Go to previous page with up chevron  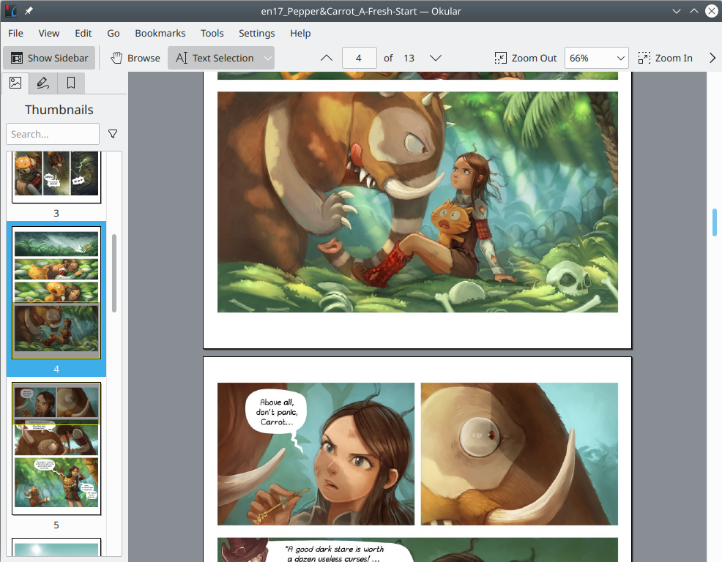(x=327, y=58)
